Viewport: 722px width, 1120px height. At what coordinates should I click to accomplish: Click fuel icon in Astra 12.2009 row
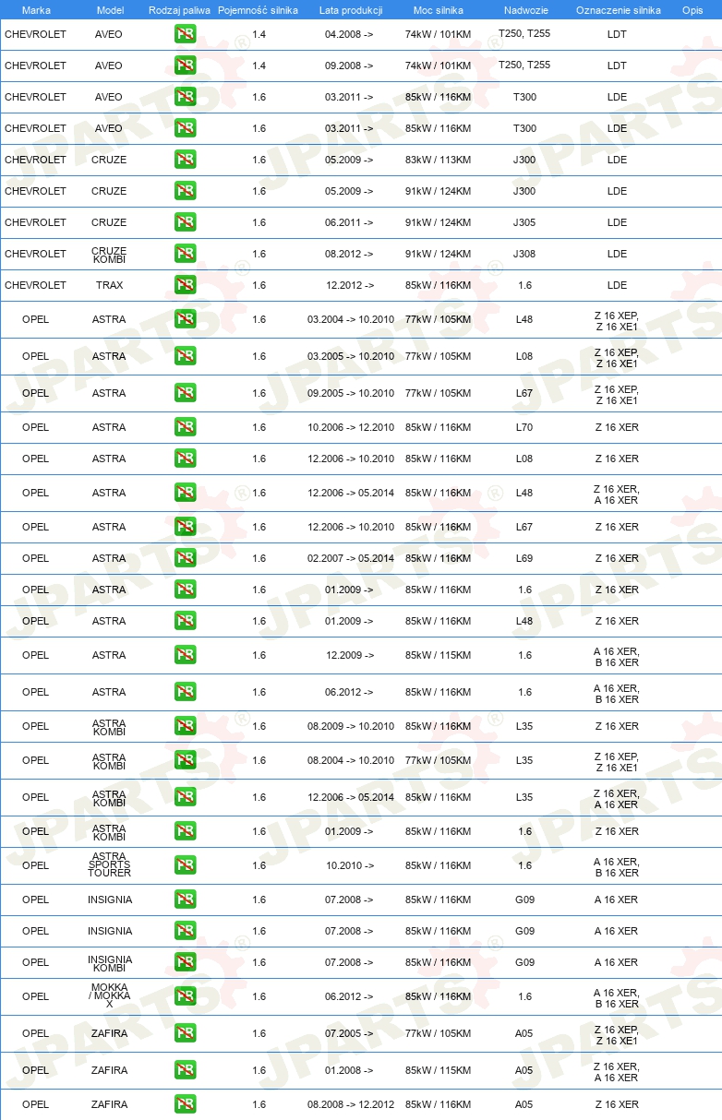pos(185,655)
